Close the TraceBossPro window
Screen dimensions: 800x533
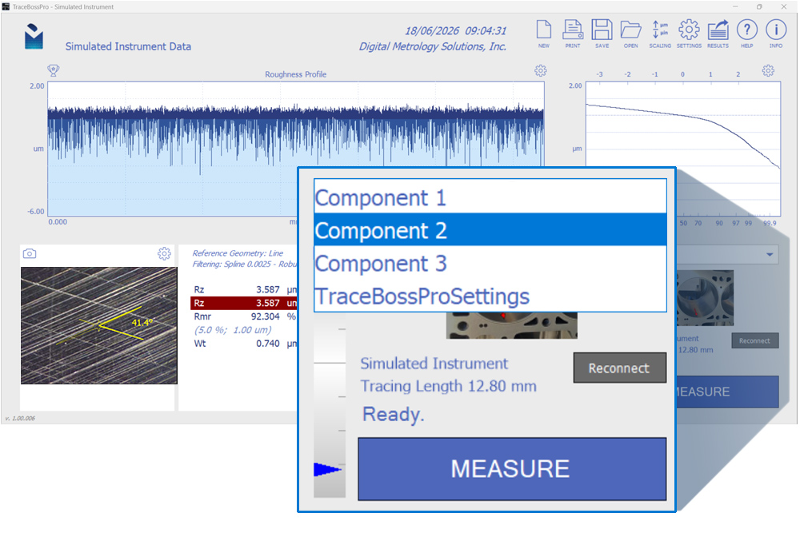tap(784, 6)
